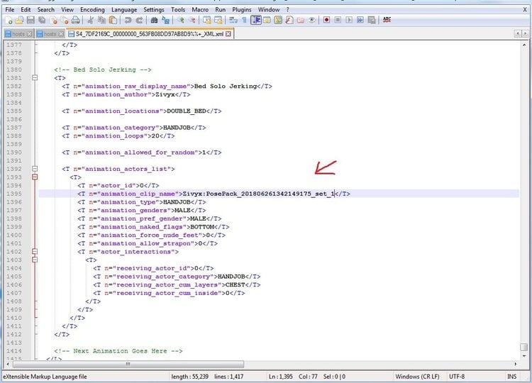This screenshot has height=383, width=532.
Task: Create a new document with the New icon
Action: coord(9,21)
